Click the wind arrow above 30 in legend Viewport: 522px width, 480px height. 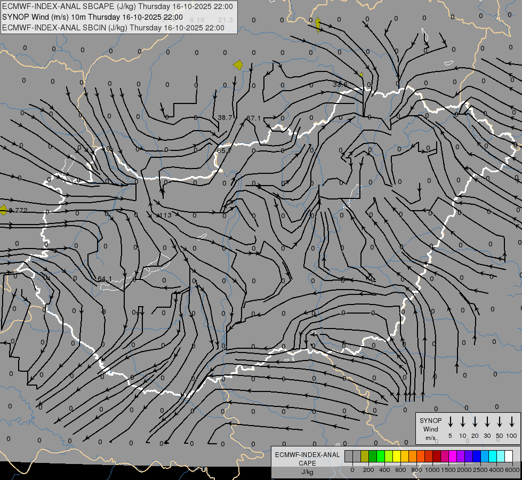[487, 422]
